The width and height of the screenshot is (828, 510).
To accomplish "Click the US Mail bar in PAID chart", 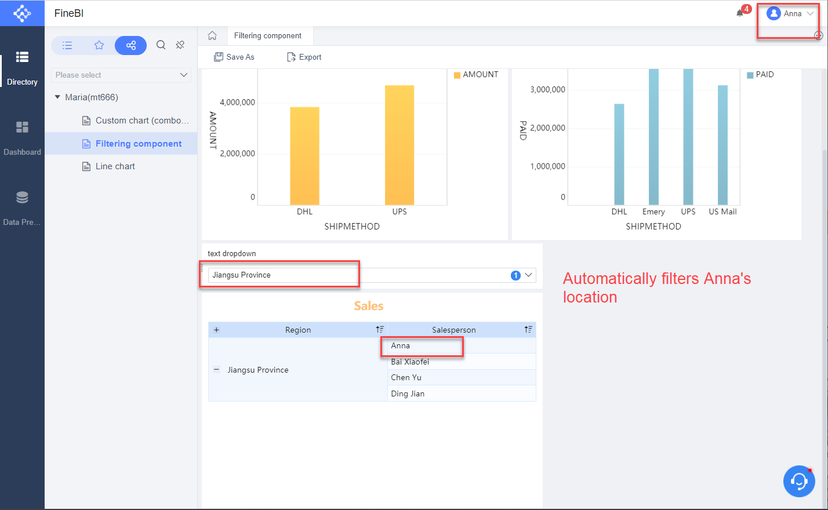I will coord(722,145).
